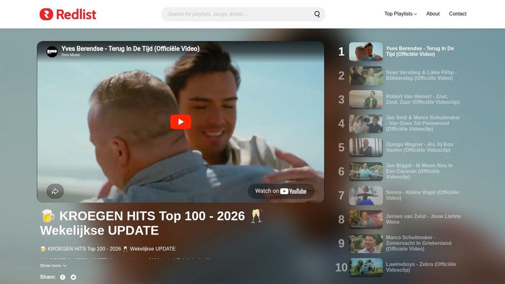Click Watch on YouTube button
The width and height of the screenshot is (505, 284).
[281, 191]
